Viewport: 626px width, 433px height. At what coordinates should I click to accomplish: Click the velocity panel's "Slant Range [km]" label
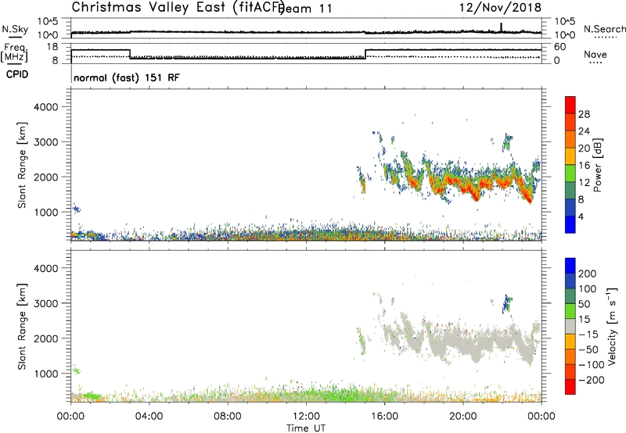click(x=23, y=327)
